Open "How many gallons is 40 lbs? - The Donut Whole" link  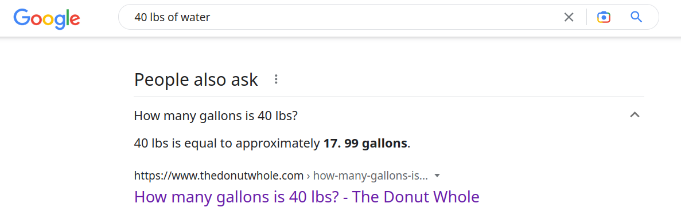306,197
